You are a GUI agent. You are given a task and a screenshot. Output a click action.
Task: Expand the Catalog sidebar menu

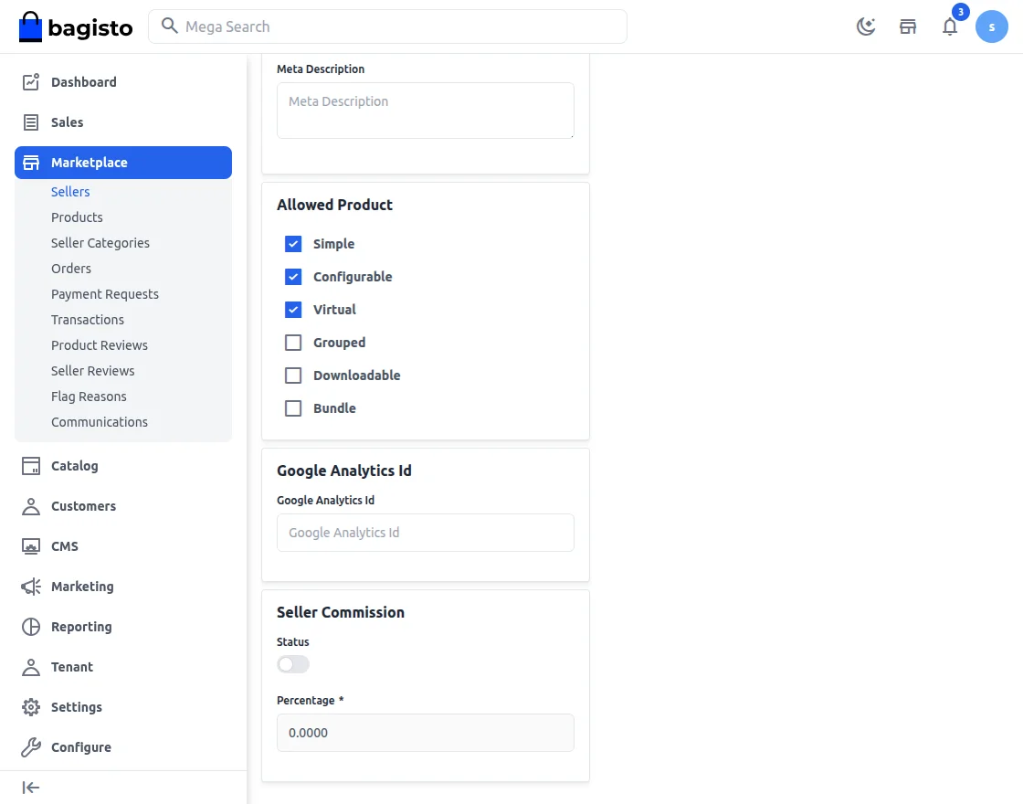pyautogui.click(x=74, y=466)
